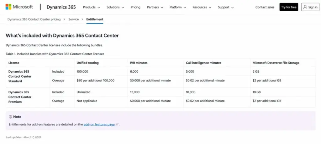Expand the Support dropdown menu
321x144 pixels.
(226, 7)
